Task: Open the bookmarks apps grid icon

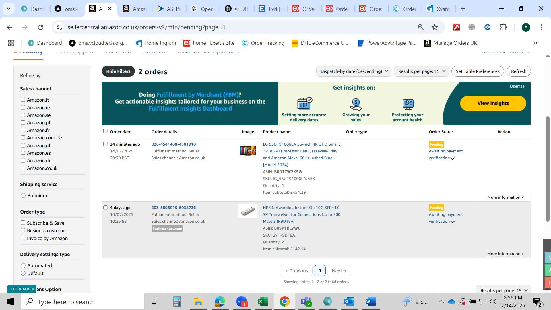Action: [11, 43]
